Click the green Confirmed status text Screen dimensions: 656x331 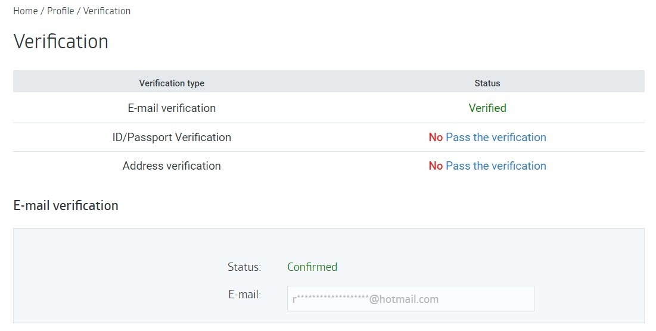(x=312, y=267)
